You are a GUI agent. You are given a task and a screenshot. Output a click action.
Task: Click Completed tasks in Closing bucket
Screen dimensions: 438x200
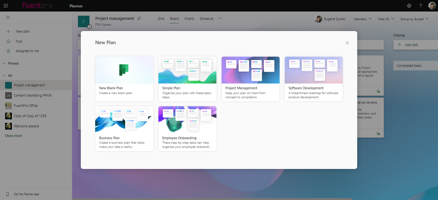coord(416,66)
